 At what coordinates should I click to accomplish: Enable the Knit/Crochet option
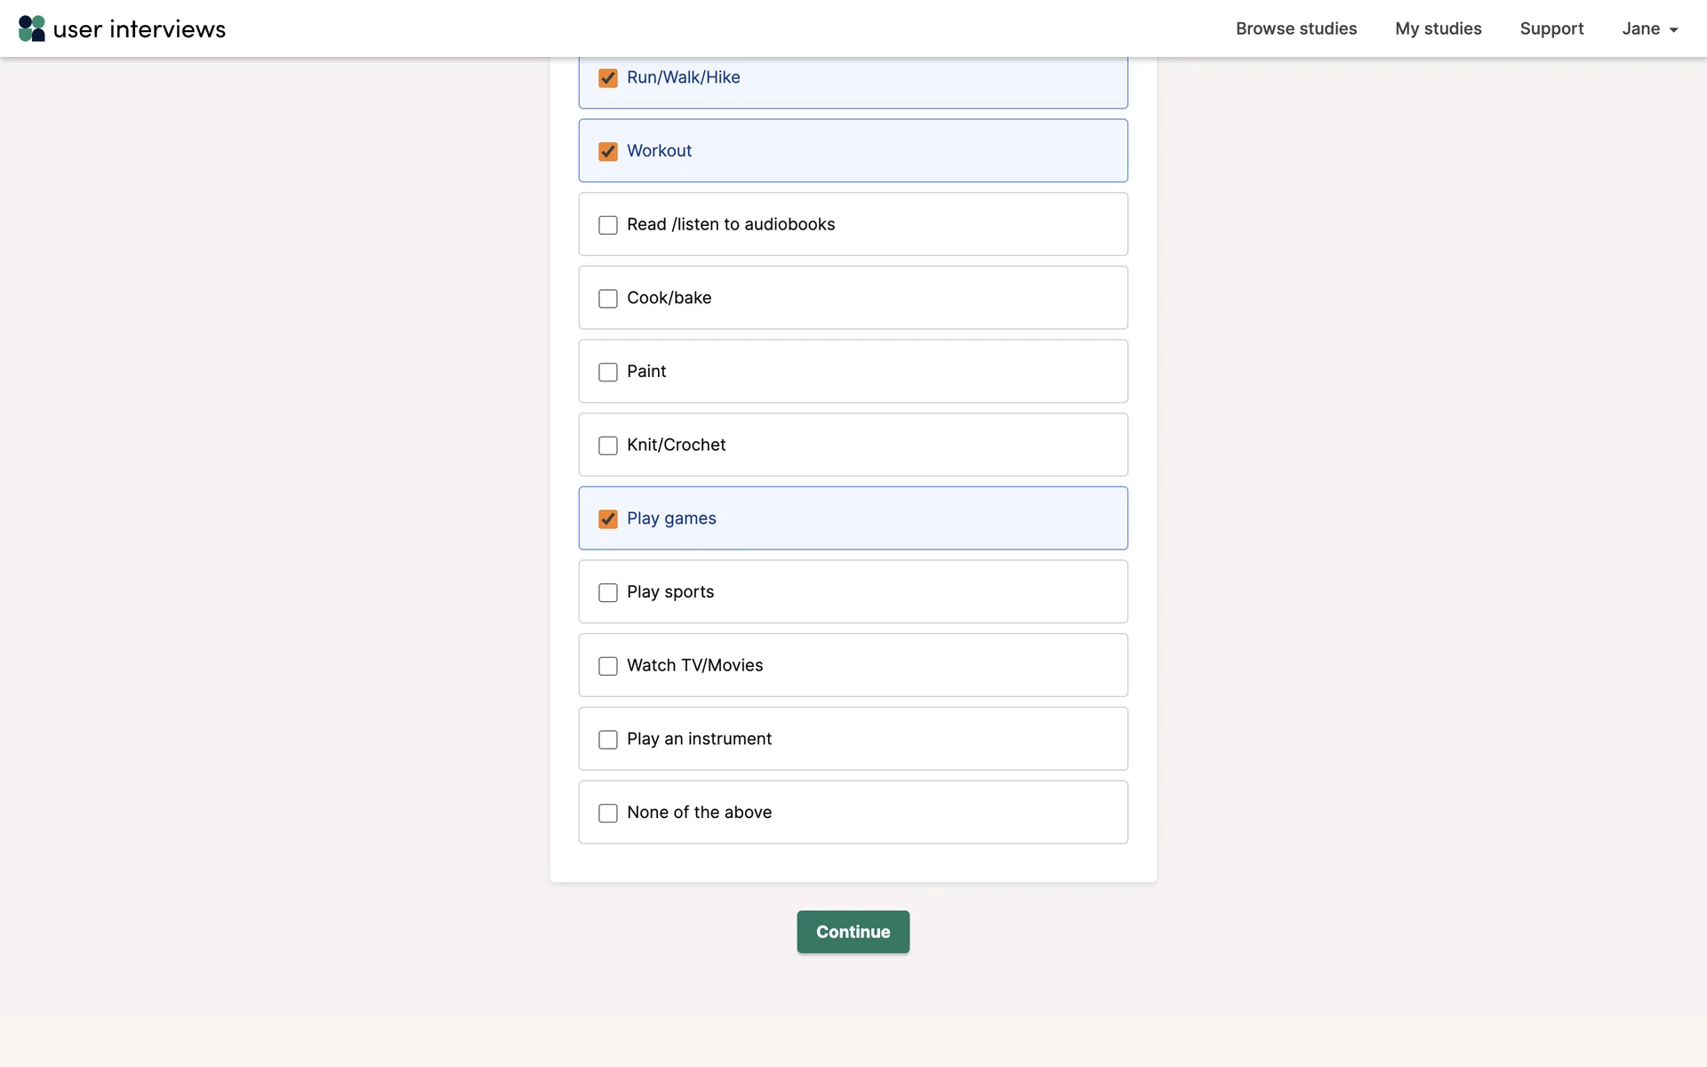pos(608,445)
